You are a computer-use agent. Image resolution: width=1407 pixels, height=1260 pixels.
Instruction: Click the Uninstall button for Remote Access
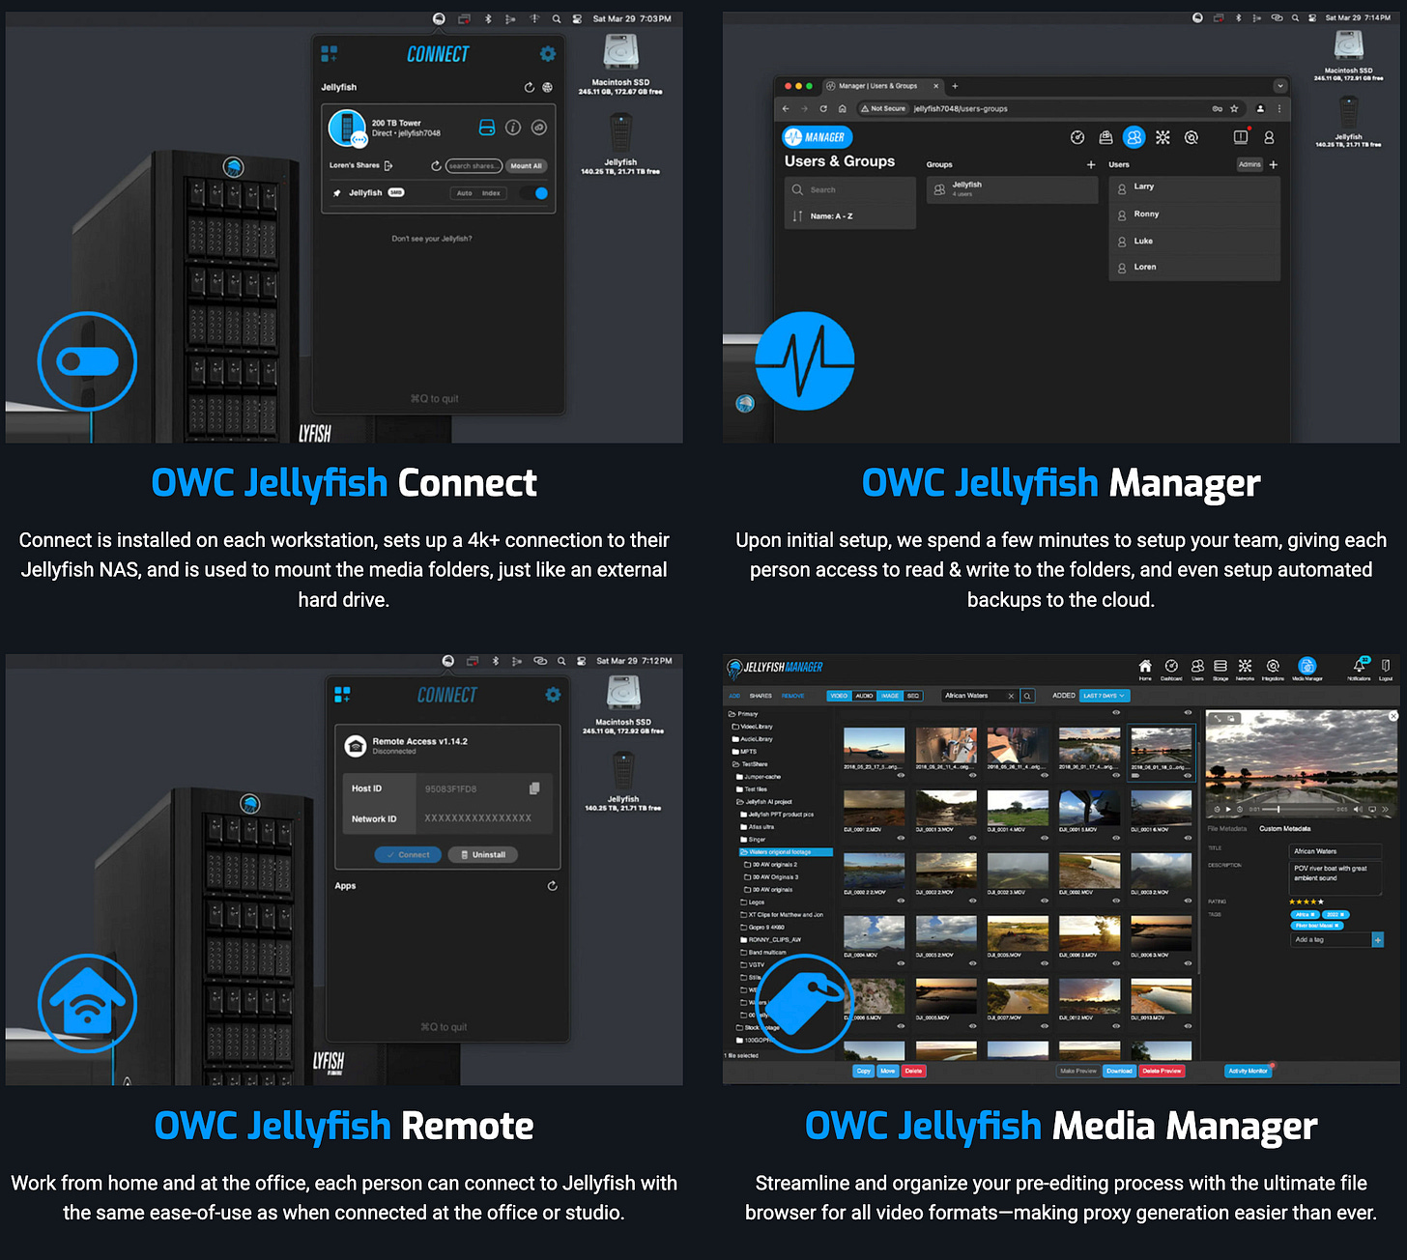pos(482,855)
